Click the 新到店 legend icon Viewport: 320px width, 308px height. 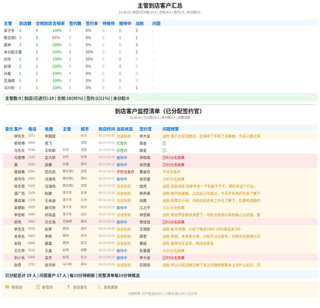pyautogui.click(x=7, y=287)
